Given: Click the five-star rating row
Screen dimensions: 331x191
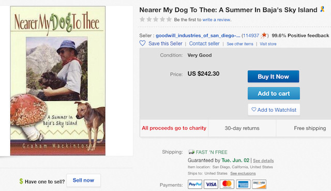Looking at the screenshot, I should click(x=156, y=20).
